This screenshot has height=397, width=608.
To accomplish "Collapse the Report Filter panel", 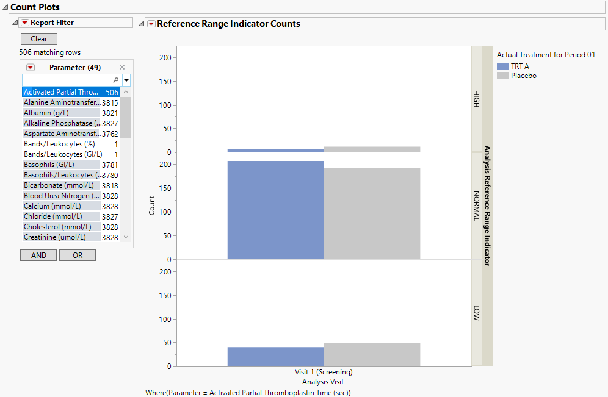I will pyautogui.click(x=15, y=23).
